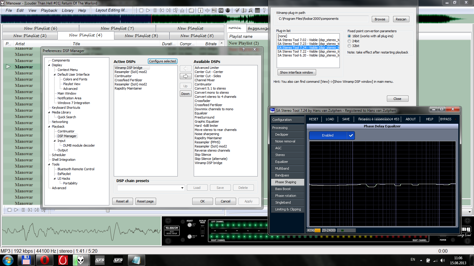Open the Playback menu
Viewport: 474px width, 266px height.
click(49, 10)
